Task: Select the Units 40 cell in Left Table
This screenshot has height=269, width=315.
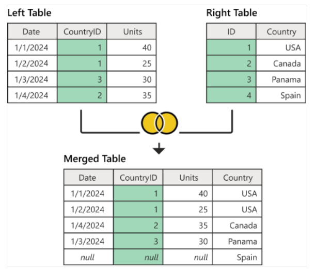Action: click(x=132, y=48)
